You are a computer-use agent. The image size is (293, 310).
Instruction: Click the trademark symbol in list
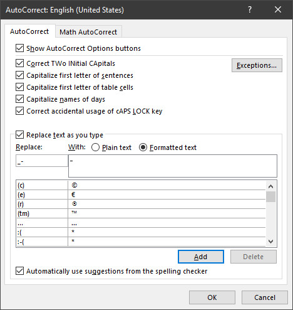(74, 212)
